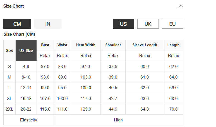Image resolution: width=216 pixels, height=127 pixels.
Task: Switch measurements to CM units
Action: click(x=17, y=24)
